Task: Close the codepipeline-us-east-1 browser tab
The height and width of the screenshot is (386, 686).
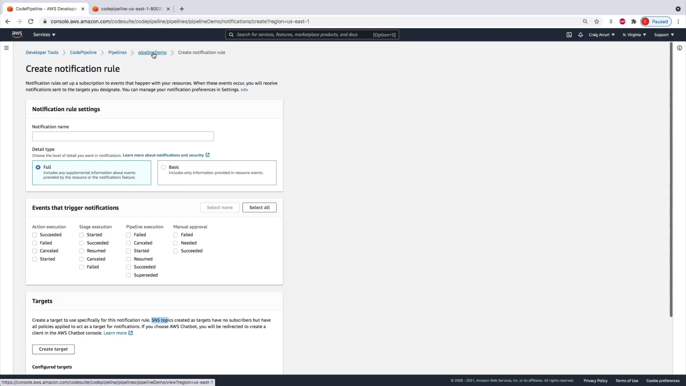Action: point(168,9)
